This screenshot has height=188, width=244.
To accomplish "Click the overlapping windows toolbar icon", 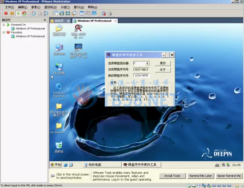I will tap(74, 14).
